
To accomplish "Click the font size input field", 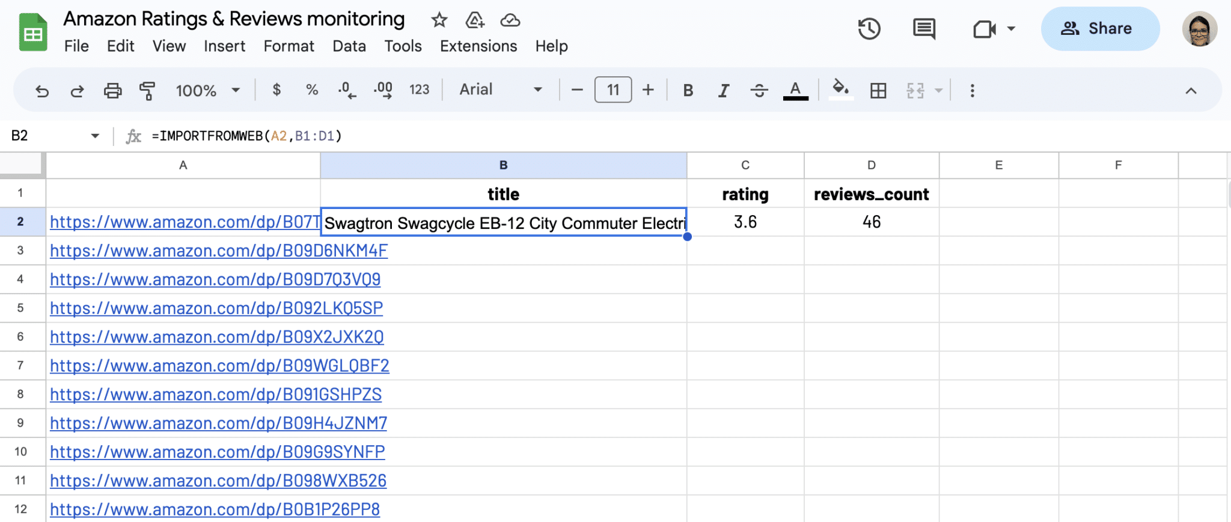I will 612,90.
